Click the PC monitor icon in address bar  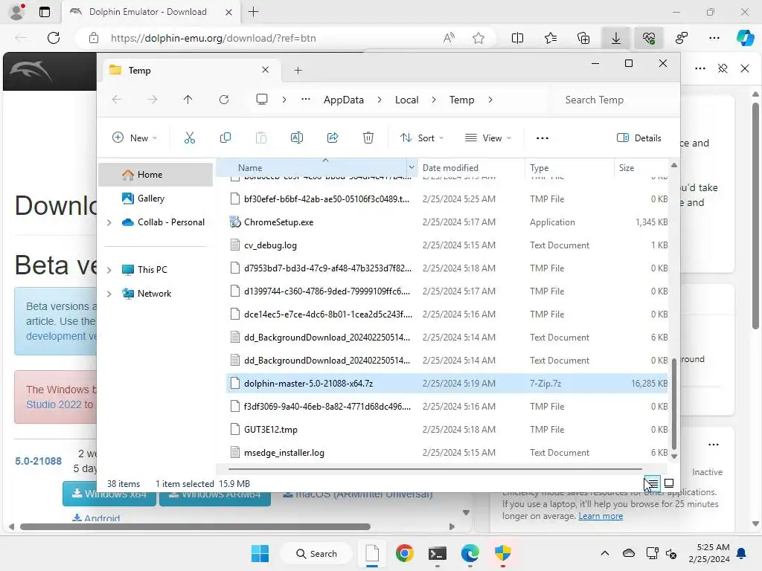pos(262,100)
